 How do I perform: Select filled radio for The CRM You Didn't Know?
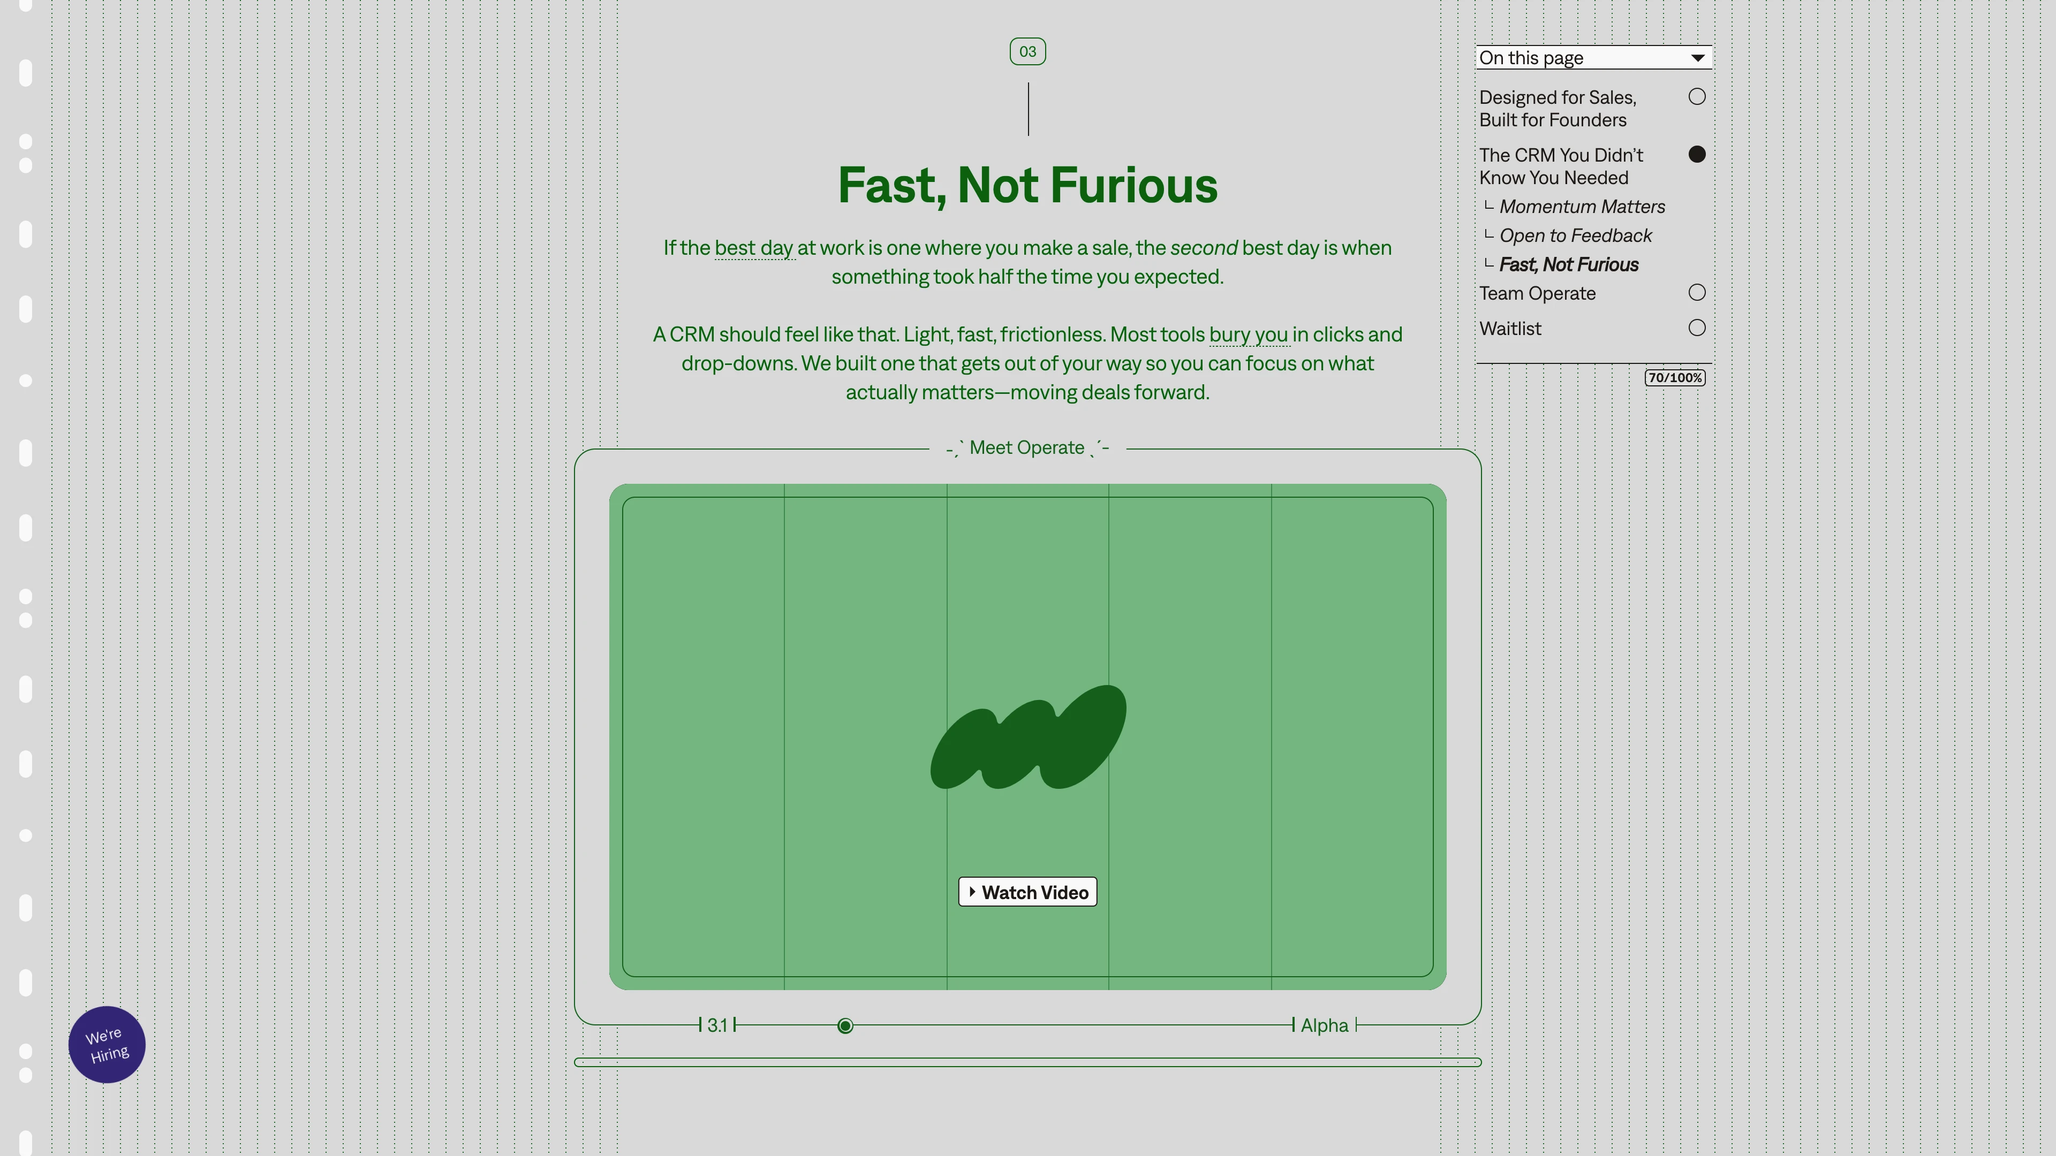(x=1697, y=154)
